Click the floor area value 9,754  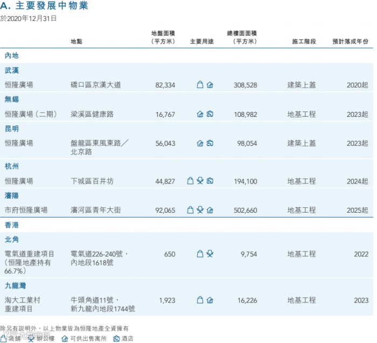pyautogui.click(x=249, y=254)
